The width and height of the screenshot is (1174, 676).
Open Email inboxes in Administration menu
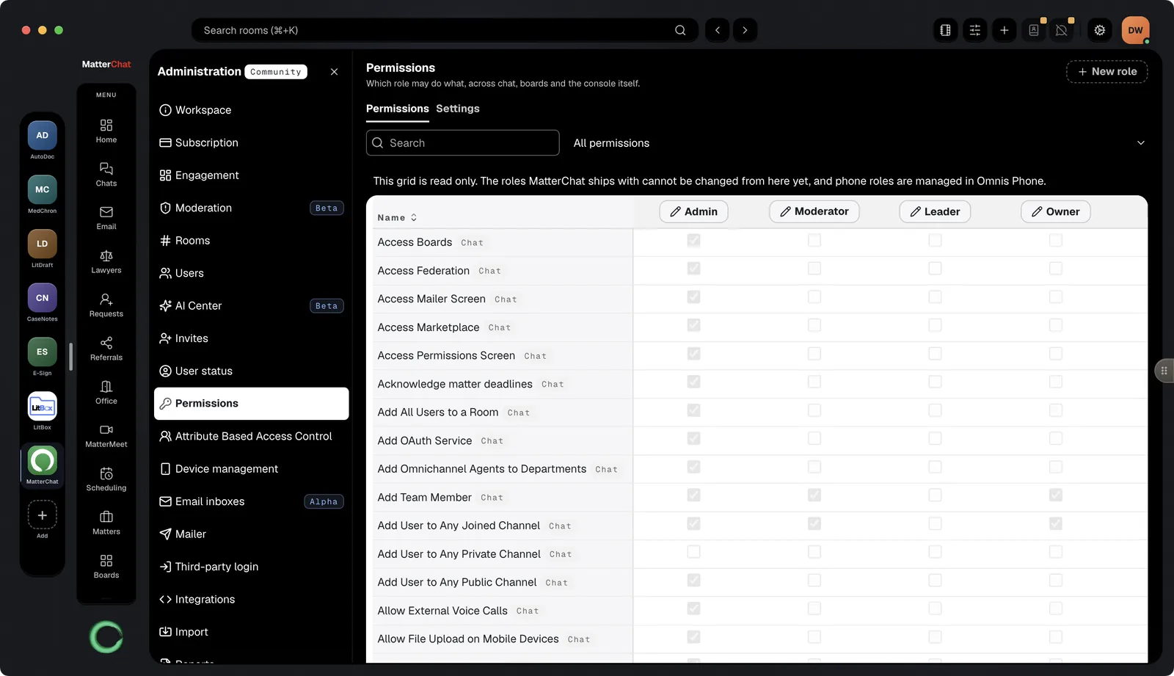[252, 501]
